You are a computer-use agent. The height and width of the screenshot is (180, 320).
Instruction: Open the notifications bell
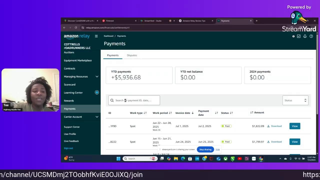click(x=305, y=36)
